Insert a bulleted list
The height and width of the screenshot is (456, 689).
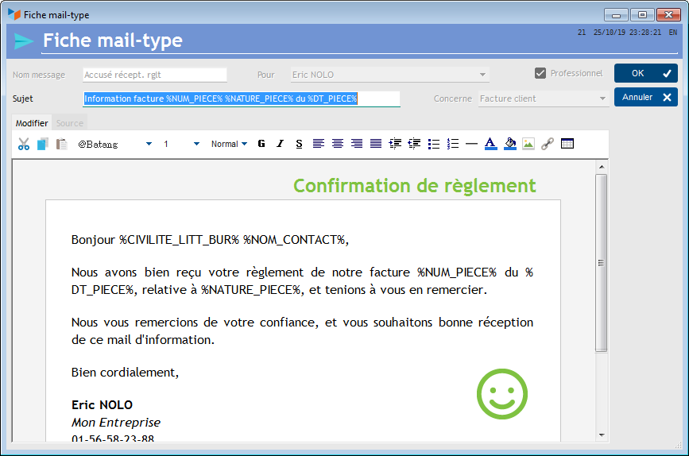(434, 144)
